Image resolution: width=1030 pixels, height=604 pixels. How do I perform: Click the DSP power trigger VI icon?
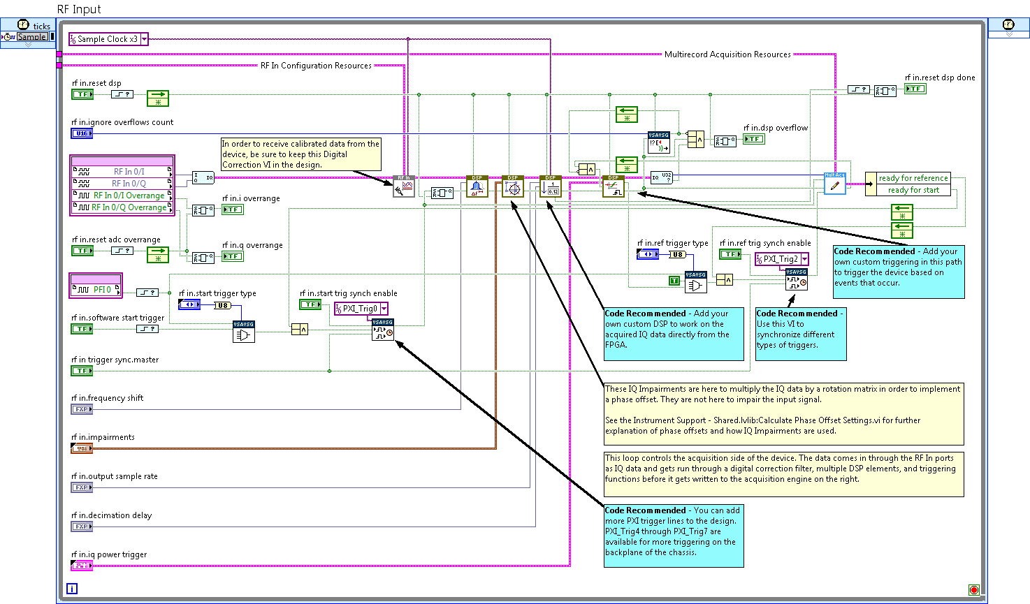[613, 186]
